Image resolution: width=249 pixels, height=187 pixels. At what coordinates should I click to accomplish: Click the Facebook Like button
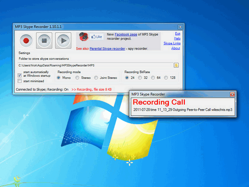(97, 37)
